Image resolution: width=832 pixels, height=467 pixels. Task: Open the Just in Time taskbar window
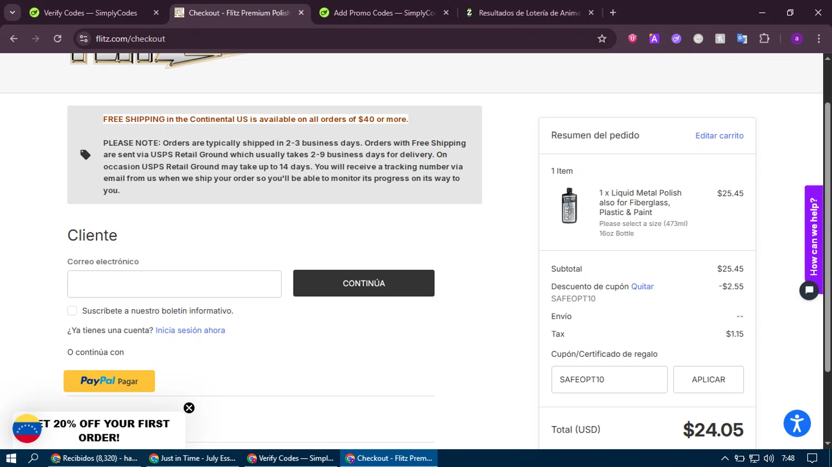tap(193, 458)
